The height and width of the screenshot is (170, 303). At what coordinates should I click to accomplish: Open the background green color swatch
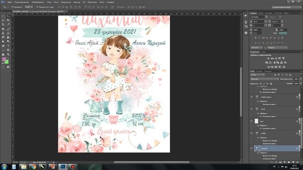click(7, 62)
